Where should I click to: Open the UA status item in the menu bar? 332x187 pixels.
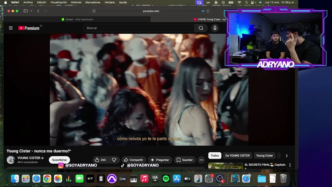point(208,2)
